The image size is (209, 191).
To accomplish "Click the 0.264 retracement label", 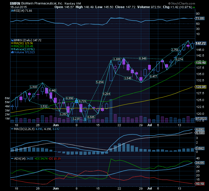I will click(106, 94).
